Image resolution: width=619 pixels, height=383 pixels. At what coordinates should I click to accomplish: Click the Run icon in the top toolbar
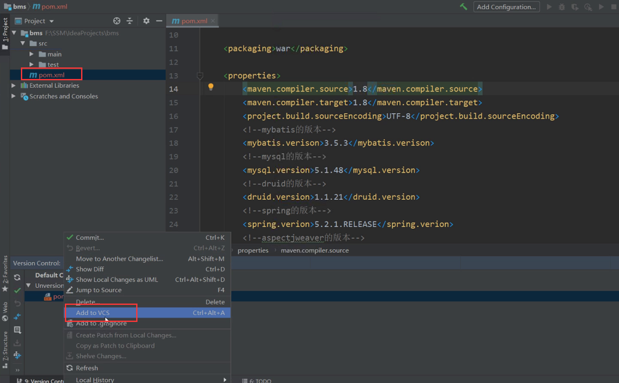pyautogui.click(x=549, y=6)
